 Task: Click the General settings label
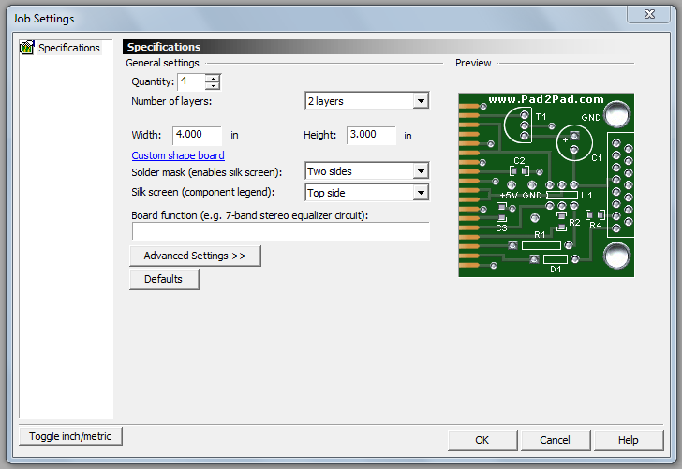click(162, 63)
